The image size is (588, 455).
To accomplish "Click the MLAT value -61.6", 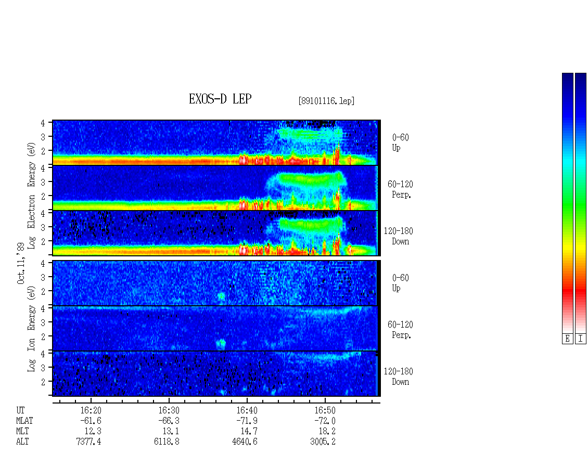I will point(91,421).
